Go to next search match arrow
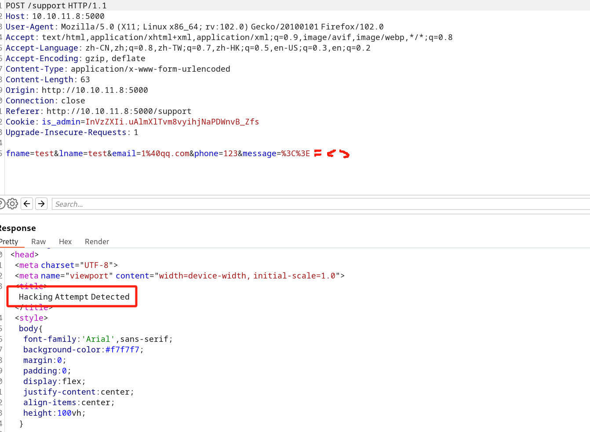590x432 pixels. 41,204
